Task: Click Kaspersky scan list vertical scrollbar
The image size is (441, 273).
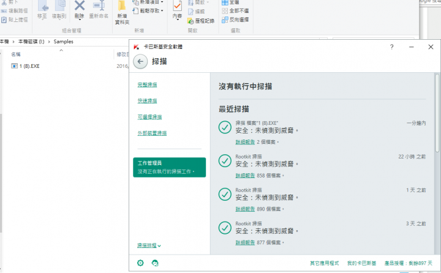Action: click(x=437, y=113)
